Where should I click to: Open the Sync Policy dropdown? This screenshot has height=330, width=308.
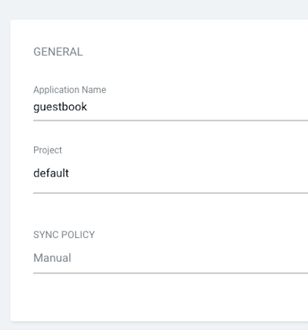(x=170, y=258)
